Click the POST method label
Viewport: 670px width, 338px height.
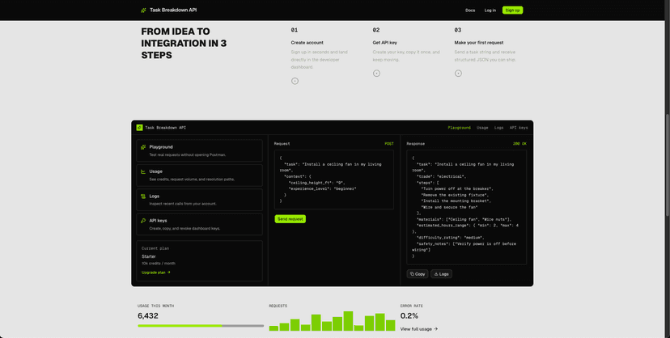(389, 144)
